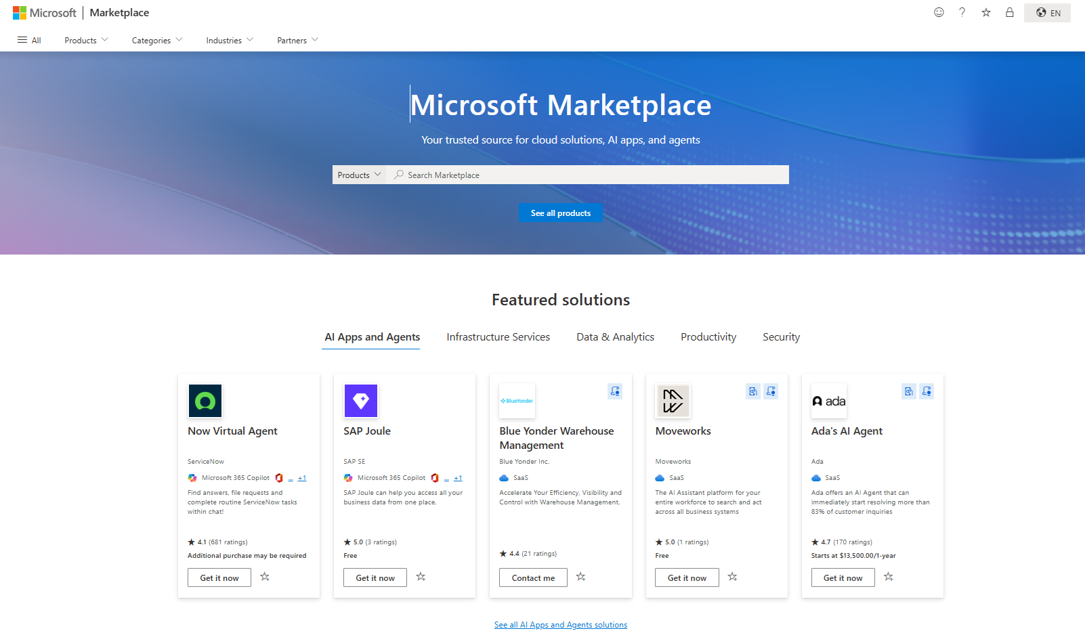Switch to the Productivity tab
1085x633 pixels.
[x=708, y=337]
